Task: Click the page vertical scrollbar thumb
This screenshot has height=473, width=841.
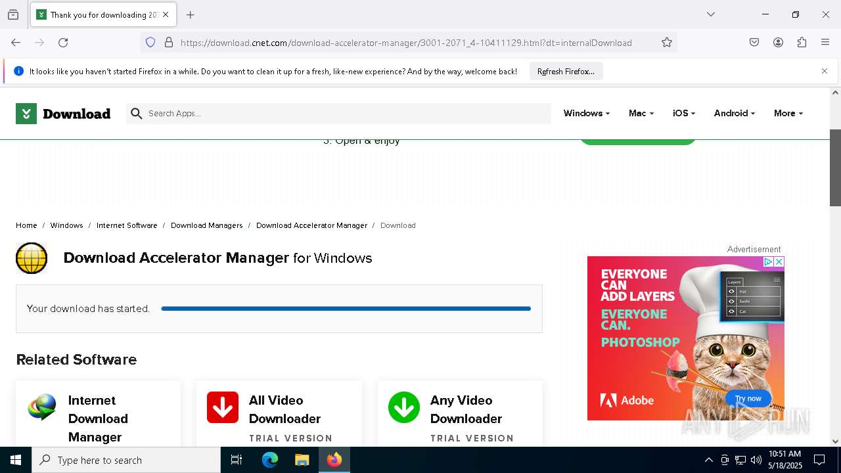Action: [x=835, y=168]
